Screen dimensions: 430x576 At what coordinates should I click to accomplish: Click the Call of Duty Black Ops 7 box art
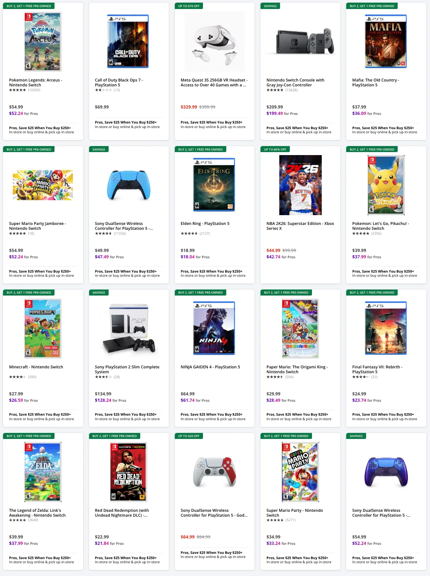128,41
